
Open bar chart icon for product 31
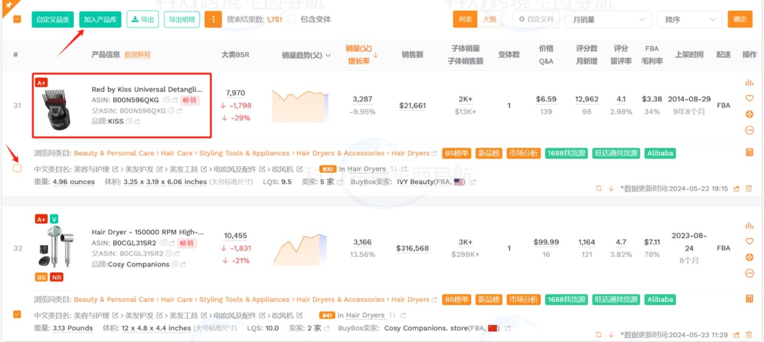pyautogui.click(x=749, y=82)
